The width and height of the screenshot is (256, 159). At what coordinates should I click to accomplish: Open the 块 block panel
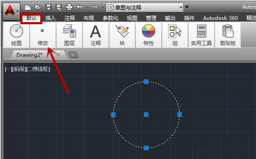click(122, 35)
